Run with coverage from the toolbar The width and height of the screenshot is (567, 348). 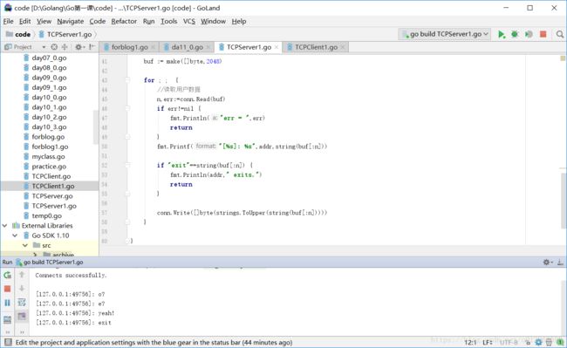click(x=529, y=34)
